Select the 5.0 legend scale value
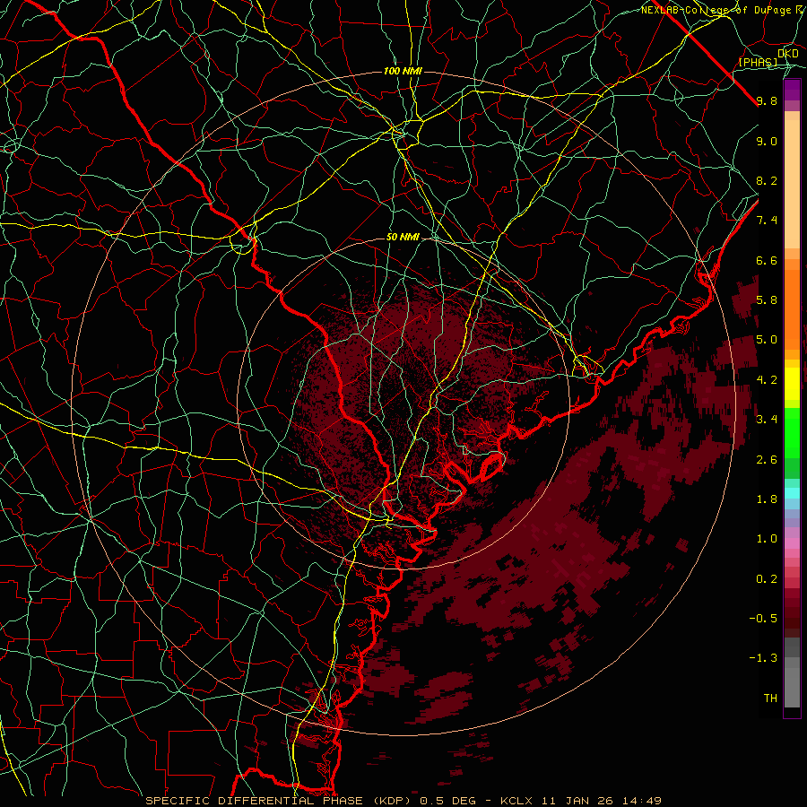 [x=767, y=340]
